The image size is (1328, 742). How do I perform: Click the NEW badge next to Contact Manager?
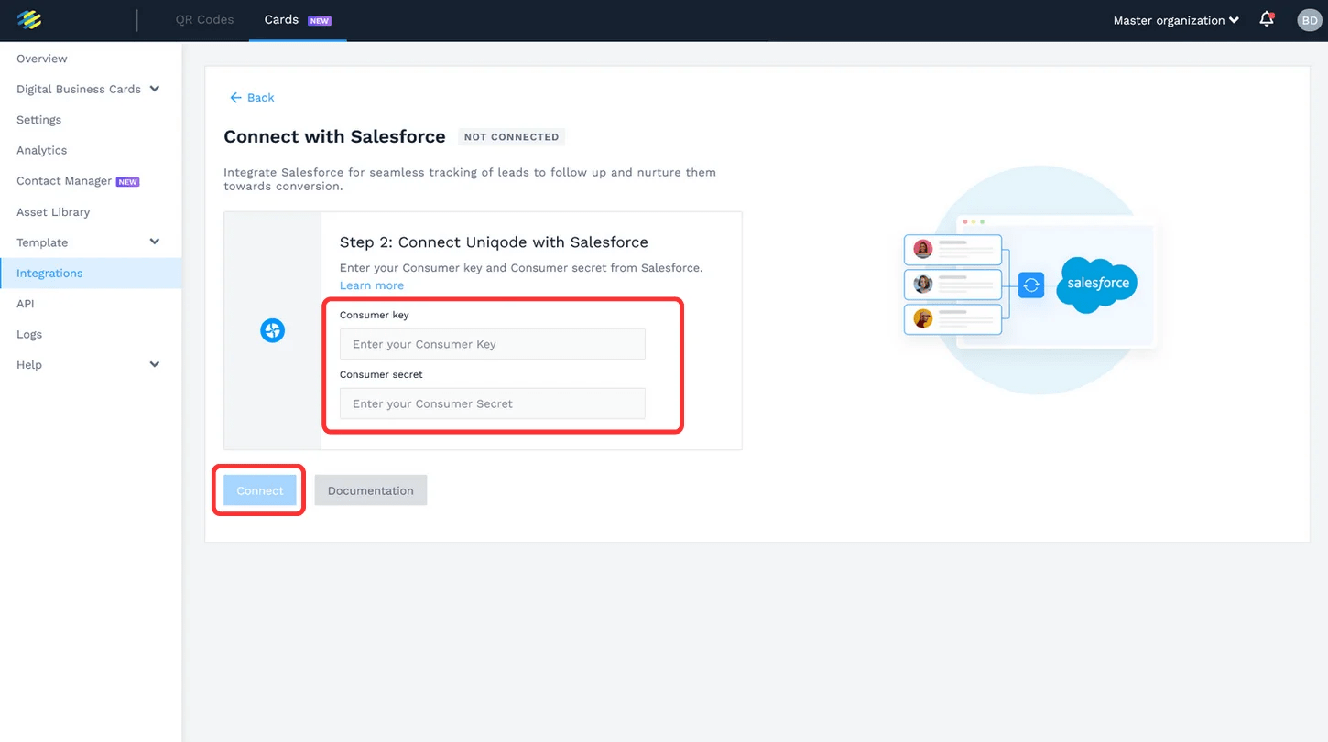click(128, 181)
